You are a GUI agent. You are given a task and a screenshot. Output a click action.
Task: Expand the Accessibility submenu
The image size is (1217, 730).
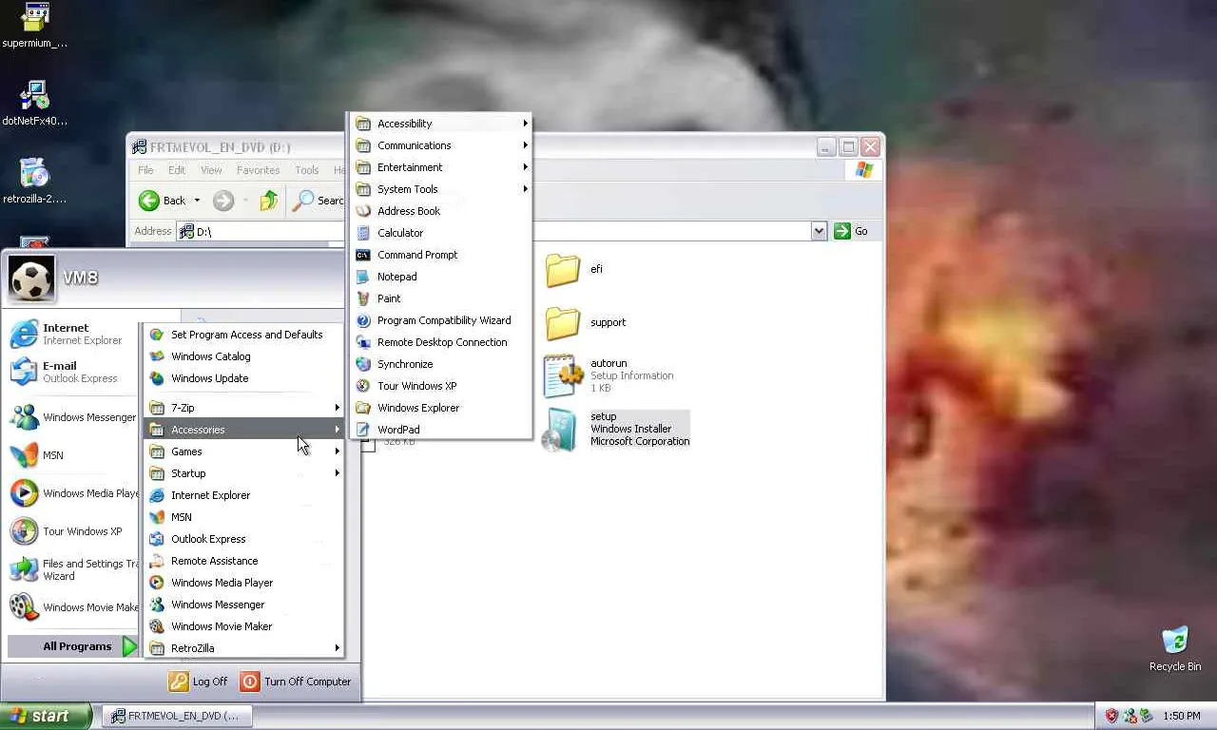click(440, 124)
